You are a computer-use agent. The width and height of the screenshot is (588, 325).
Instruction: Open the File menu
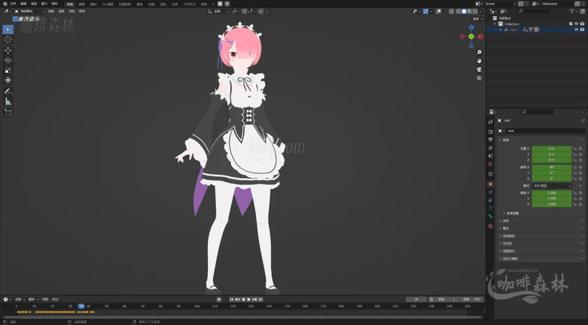pos(13,4)
